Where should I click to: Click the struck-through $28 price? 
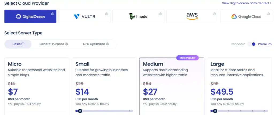(x=80, y=84)
